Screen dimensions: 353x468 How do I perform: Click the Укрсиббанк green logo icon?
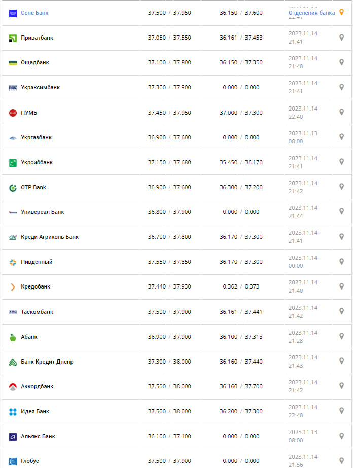(13, 162)
